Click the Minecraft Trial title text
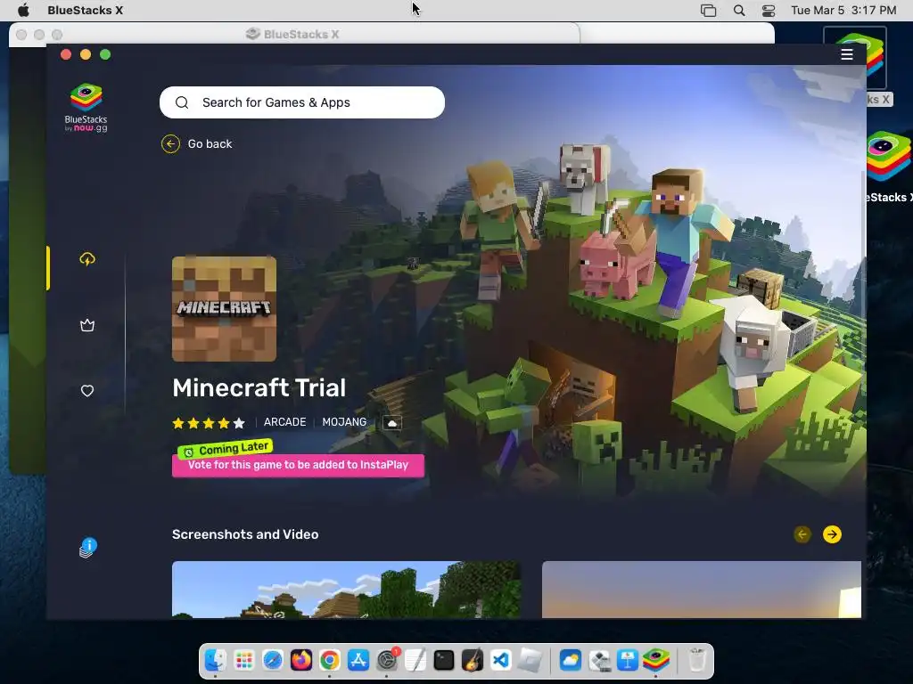913x684 pixels. click(x=259, y=388)
